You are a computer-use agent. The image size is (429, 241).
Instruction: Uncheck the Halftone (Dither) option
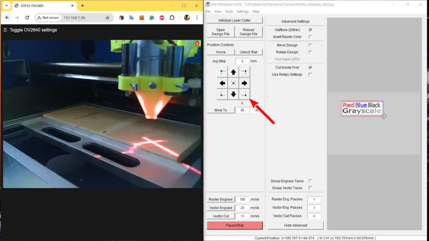pyautogui.click(x=310, y=30)
